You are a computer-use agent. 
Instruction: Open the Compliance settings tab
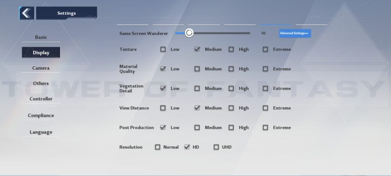pyautogui.click(x=41, y=115)
